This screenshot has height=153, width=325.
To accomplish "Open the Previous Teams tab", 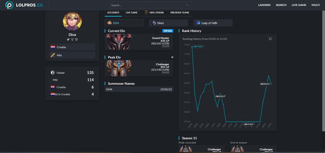I will point(180,13).
